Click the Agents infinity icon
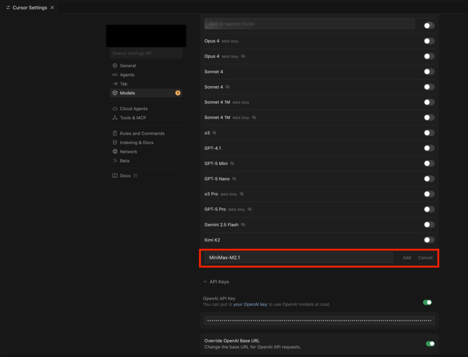Image resolution: width=468 pixels, height=357 pixels. pyautogui.click(x=115, y=75)
